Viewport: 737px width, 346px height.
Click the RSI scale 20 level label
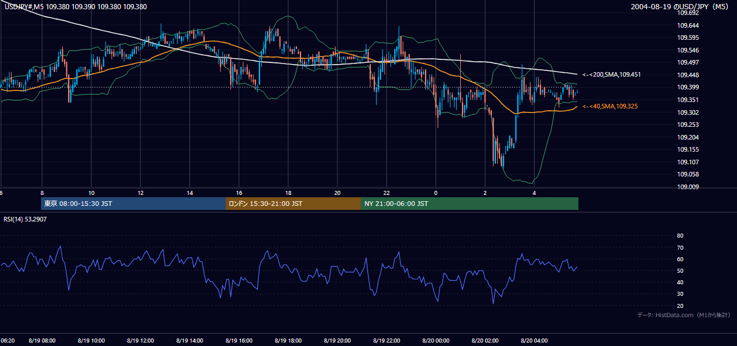pyautogui.click(x=680, y=306)
